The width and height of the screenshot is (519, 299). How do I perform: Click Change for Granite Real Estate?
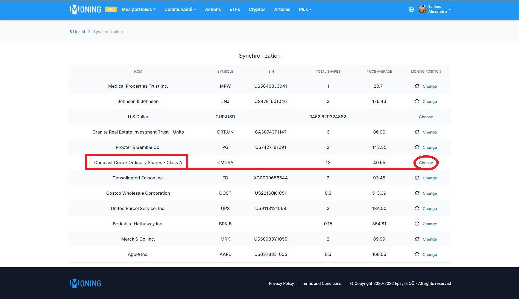430,132
